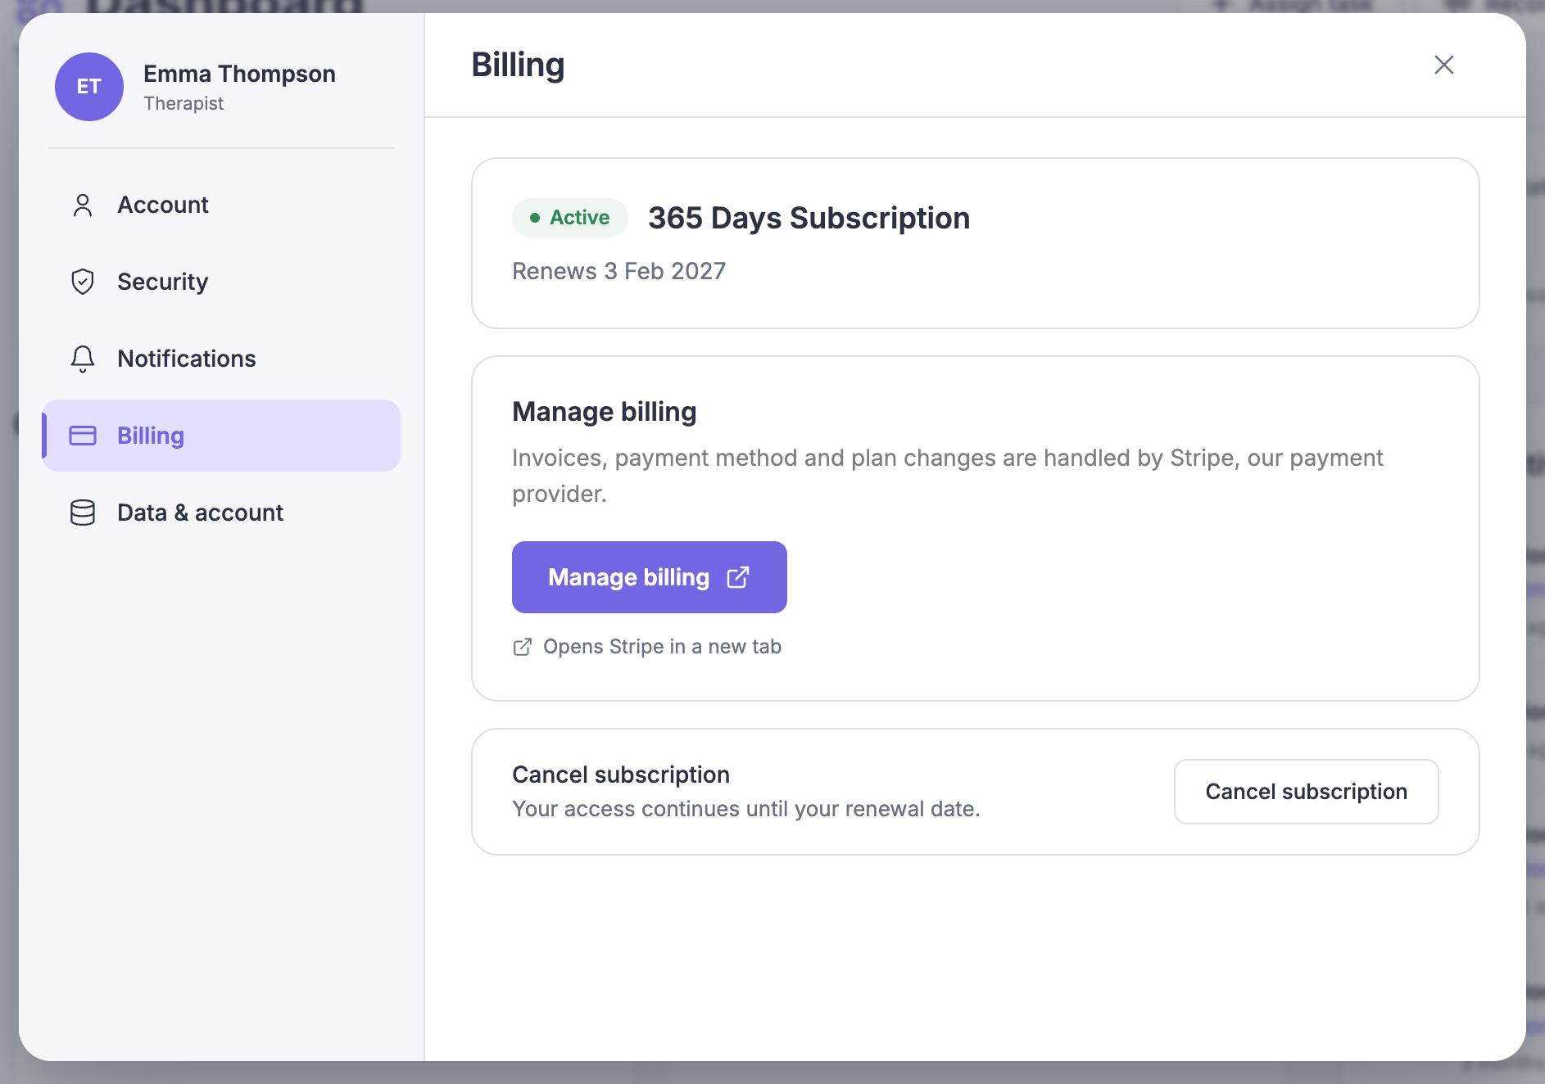The width and height of the screenshot is (1545, 1084).
Task: Open the Account settings section
Action: coord(221,205)
